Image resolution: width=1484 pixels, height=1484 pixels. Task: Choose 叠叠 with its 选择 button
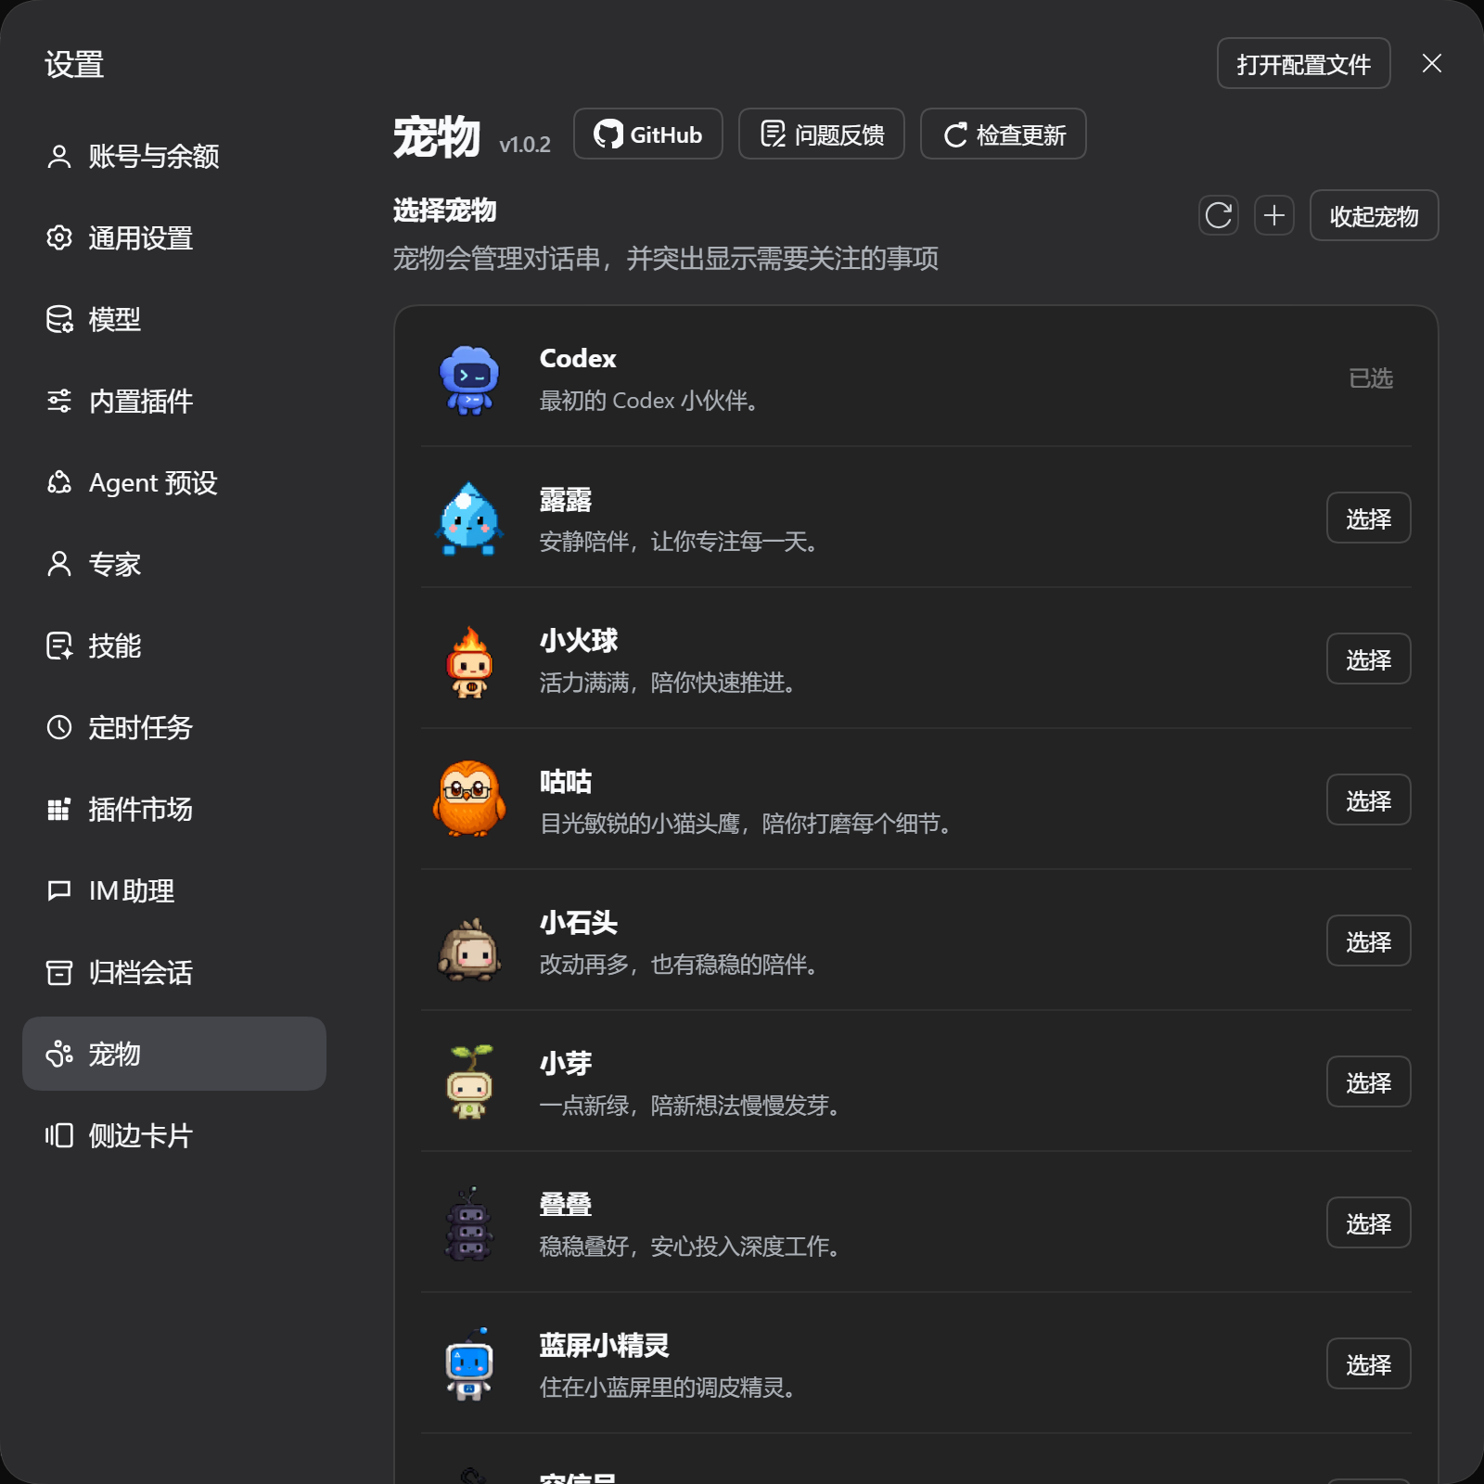pyautogui.click(x=1368, y=1222)
